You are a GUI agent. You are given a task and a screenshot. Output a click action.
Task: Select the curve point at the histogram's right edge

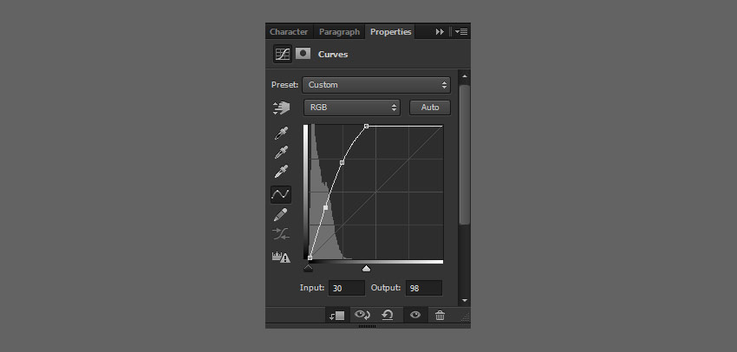tap(342, 162)
